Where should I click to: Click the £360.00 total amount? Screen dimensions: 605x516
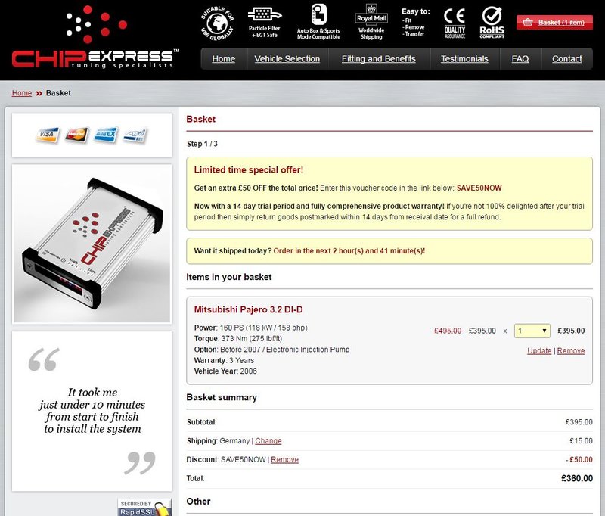coord(577,479)
